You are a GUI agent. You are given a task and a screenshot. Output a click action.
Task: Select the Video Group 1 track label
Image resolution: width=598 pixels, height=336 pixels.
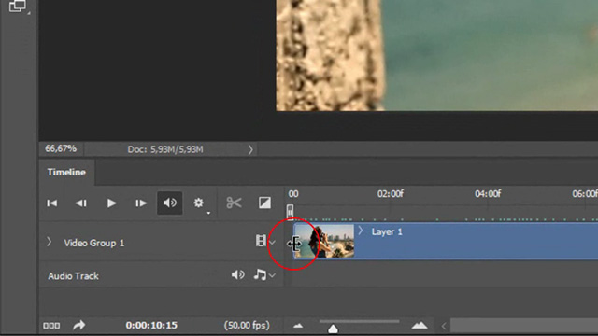point(94,243)
